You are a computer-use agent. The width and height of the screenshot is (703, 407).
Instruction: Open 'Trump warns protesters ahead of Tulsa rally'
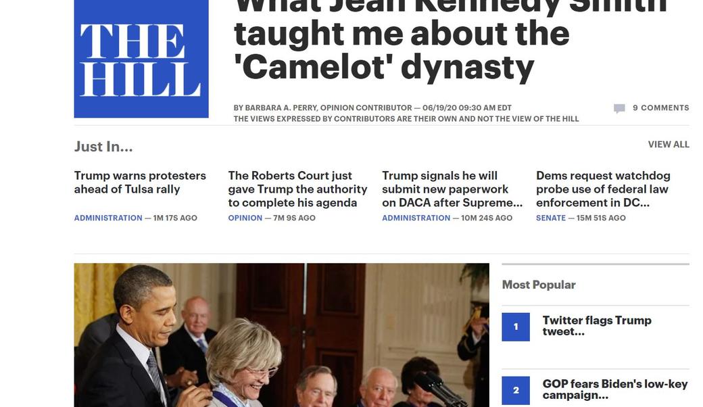tap(140, 183)
